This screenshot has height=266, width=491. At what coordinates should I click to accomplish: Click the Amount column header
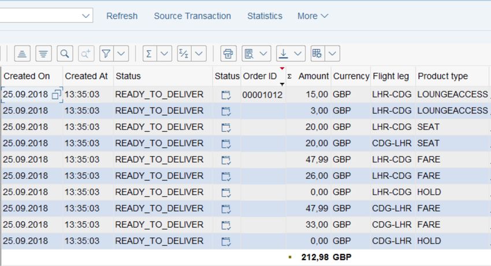coord(314,76)
